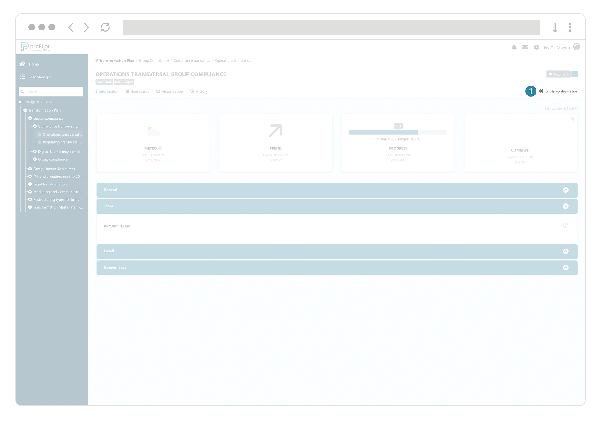This screenshot has width=601, height=422.
Task: Click the Project Team edit icon
Action: click(566, 226)
